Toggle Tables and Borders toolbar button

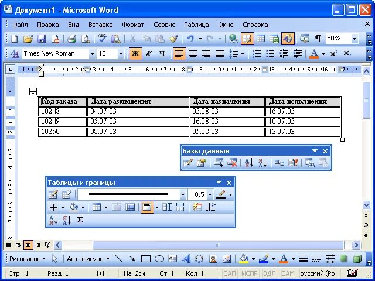coord(247,39)
